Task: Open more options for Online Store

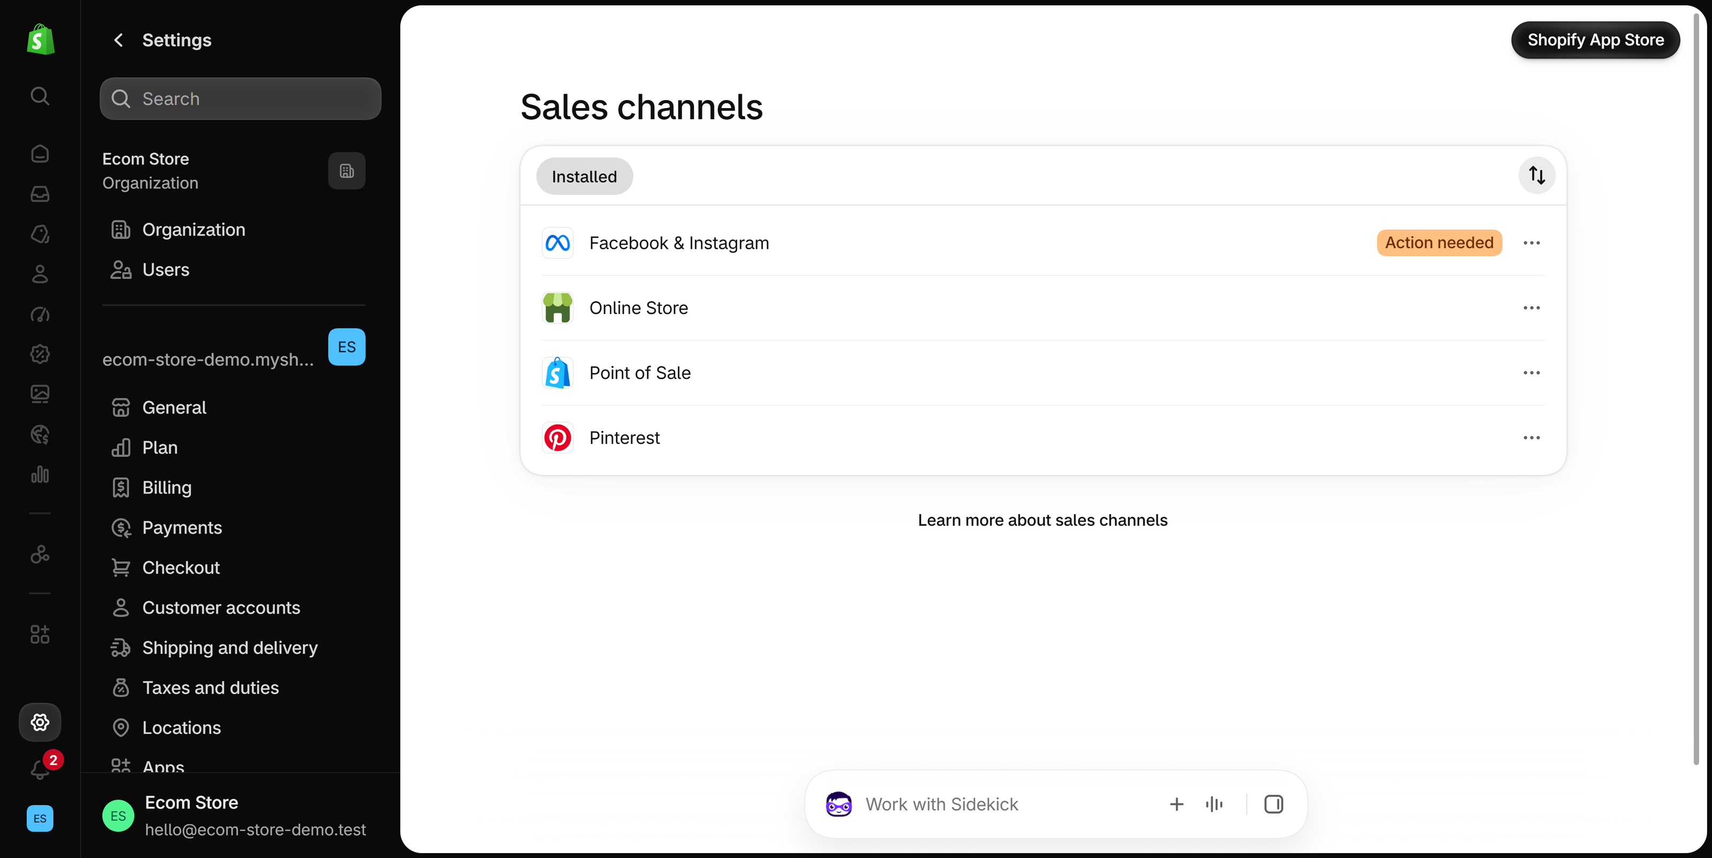Action: (x=1531, y=308)
